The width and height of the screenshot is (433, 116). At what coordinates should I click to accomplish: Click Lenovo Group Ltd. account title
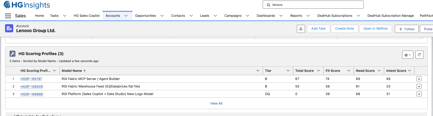36,31
